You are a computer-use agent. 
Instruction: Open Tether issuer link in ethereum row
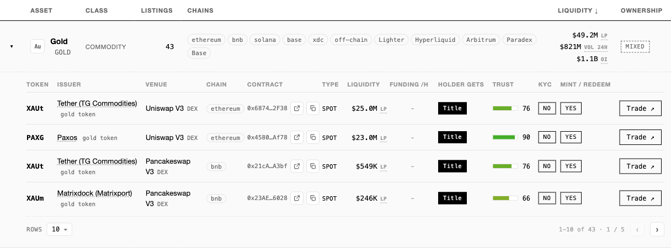click(97, 104)
